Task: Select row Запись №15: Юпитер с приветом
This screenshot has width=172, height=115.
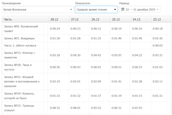Action: [x=86, y=55]
